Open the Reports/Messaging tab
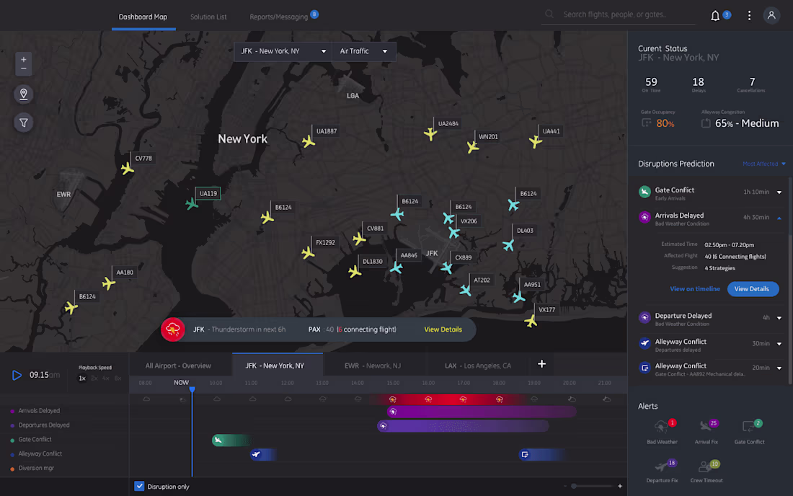Image resolution: width=793 pixels, height=496 pixels. point(279,17)
